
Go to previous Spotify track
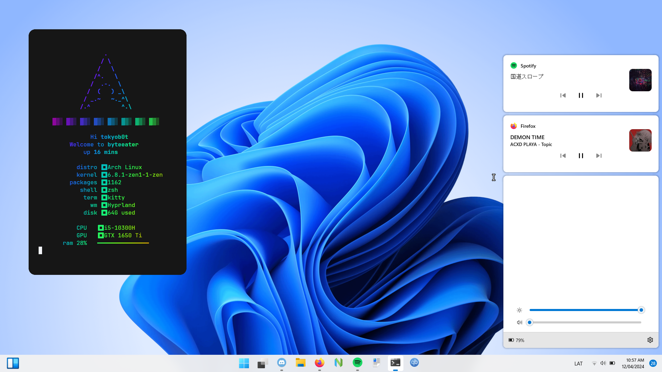[x=563, y=95]
